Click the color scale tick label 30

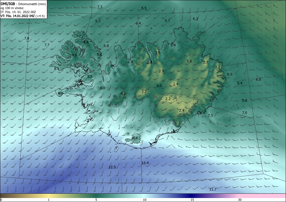(240, 200)
